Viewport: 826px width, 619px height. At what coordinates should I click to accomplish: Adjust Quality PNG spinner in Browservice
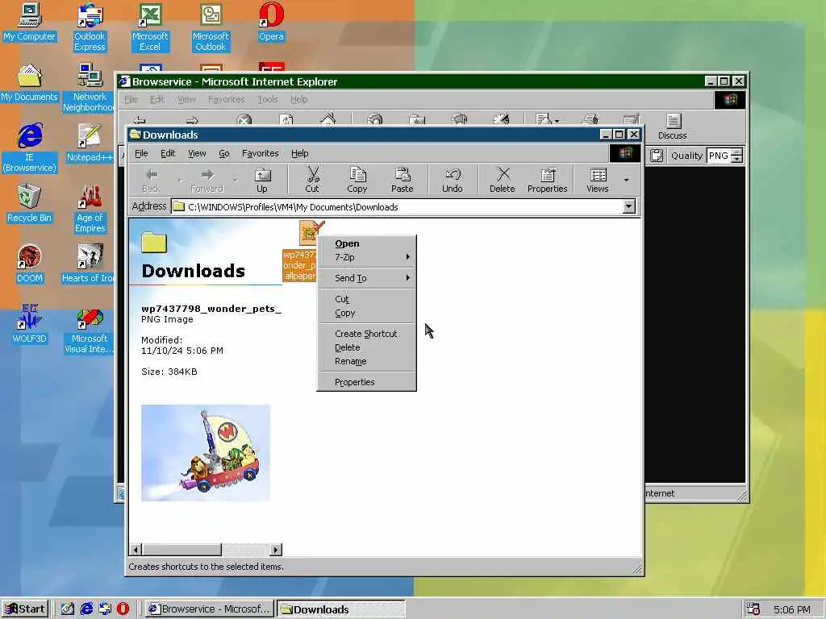[737, 156]
